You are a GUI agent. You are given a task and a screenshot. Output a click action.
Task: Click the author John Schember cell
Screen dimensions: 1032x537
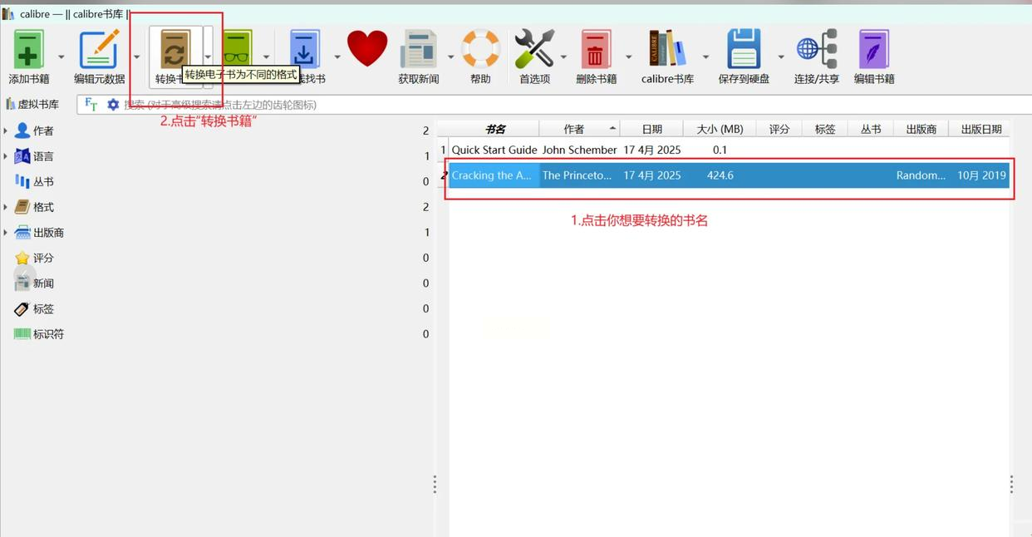(579, 150)
